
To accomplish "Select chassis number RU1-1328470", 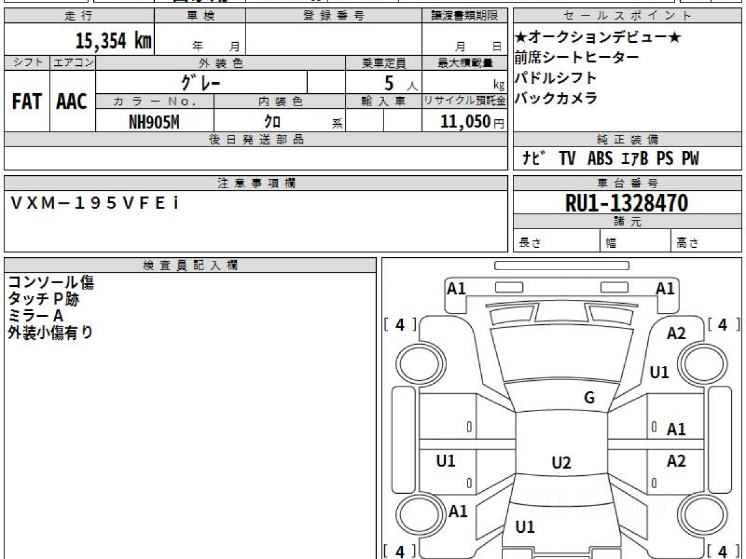I will coord(626,203).
